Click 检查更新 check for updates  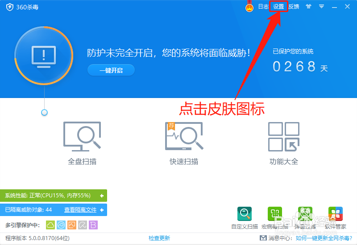coord(159,238)
